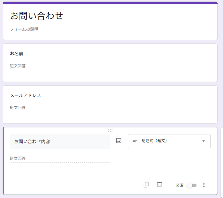This screenshot has height=198, width=223.
Task: Edit the form title お問い合わせ
Action: [x=36, y=16]
